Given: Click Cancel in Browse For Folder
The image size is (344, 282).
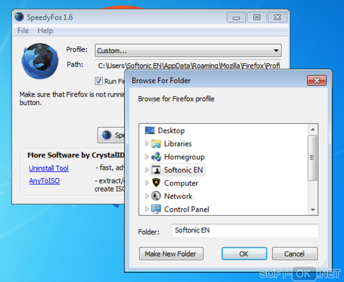Looking at the screenshot, I should tap(295, 254).
